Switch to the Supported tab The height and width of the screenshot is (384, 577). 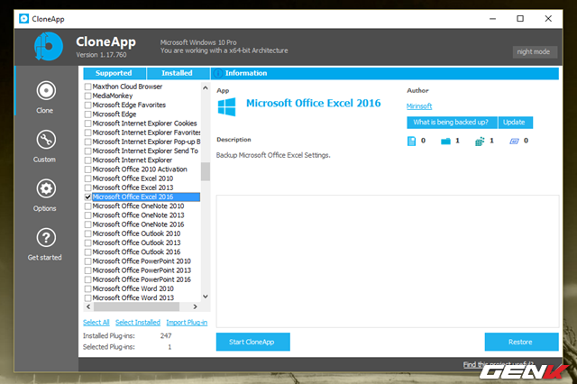pos(114,73)
